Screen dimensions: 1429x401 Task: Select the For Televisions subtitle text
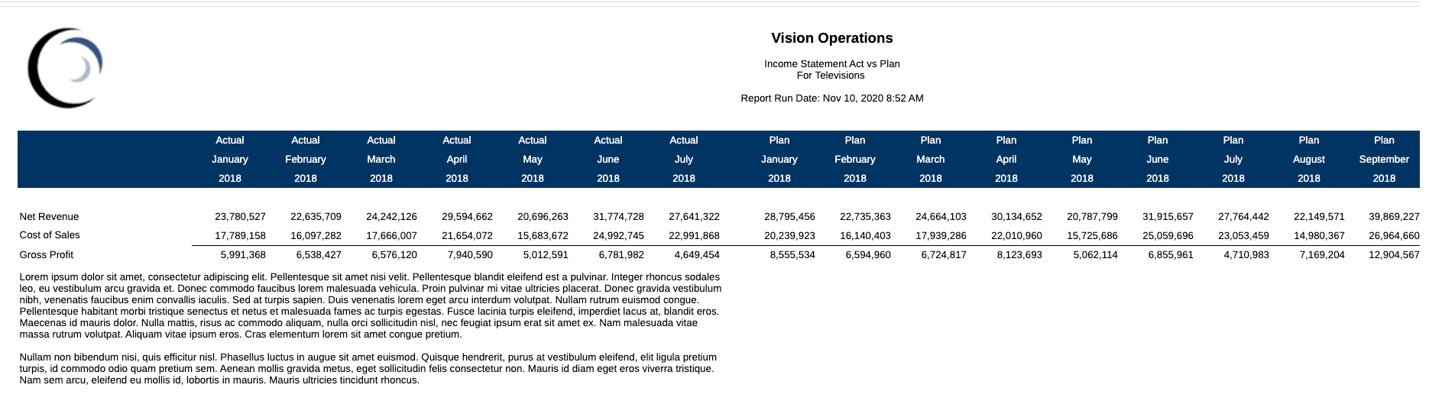tap(831, 76)
